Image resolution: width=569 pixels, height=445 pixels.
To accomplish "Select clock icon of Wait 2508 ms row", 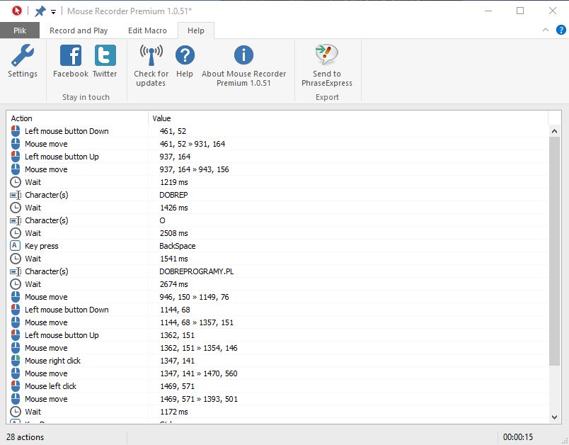I will point(16,233).
